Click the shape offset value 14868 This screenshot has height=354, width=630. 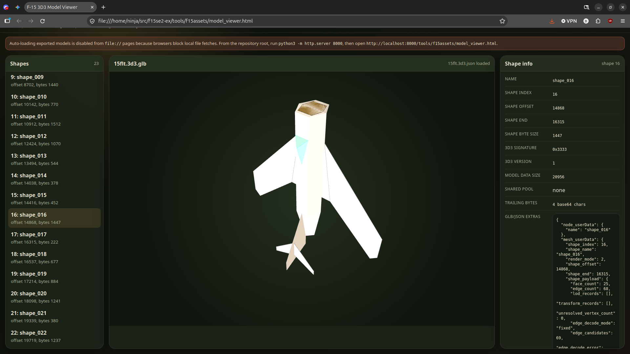coord(558,108)
